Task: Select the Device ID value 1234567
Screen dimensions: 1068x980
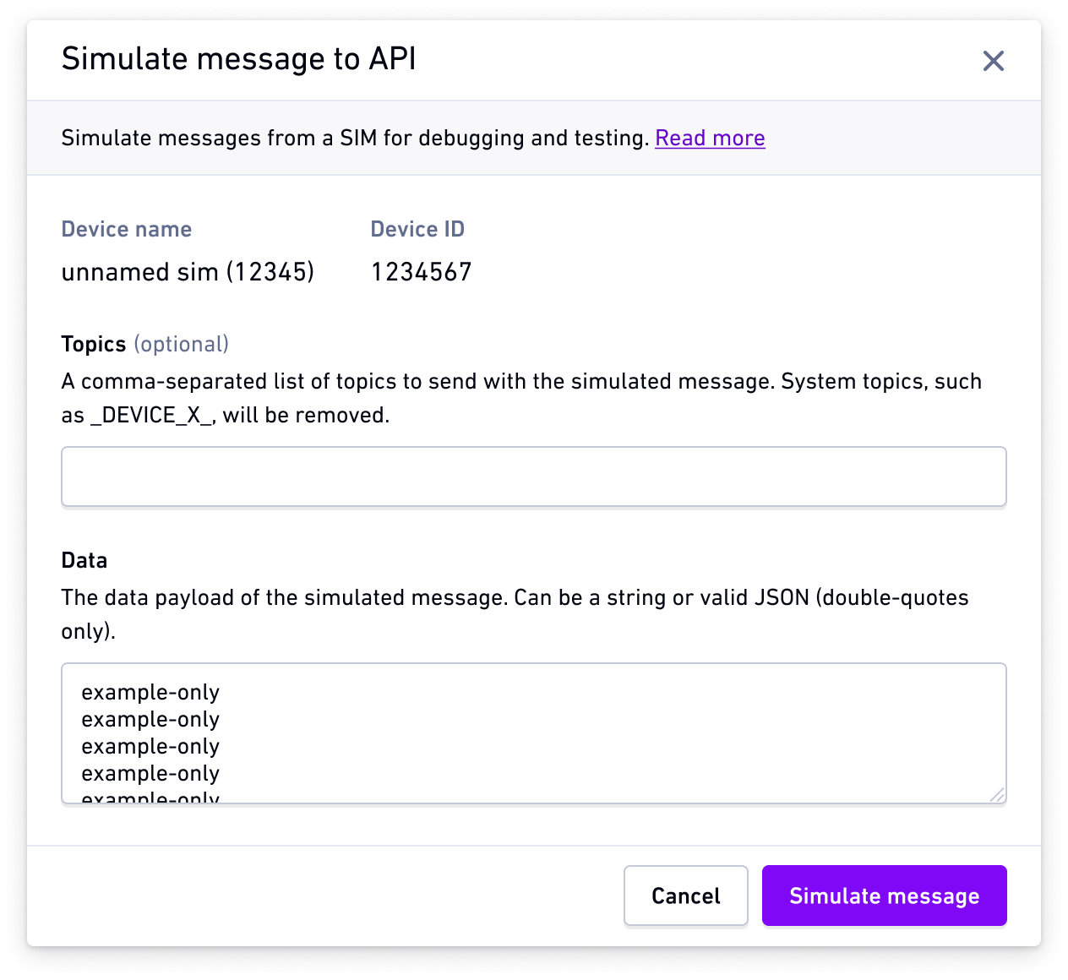Action: pyautogui.click(x=421, y=271)
